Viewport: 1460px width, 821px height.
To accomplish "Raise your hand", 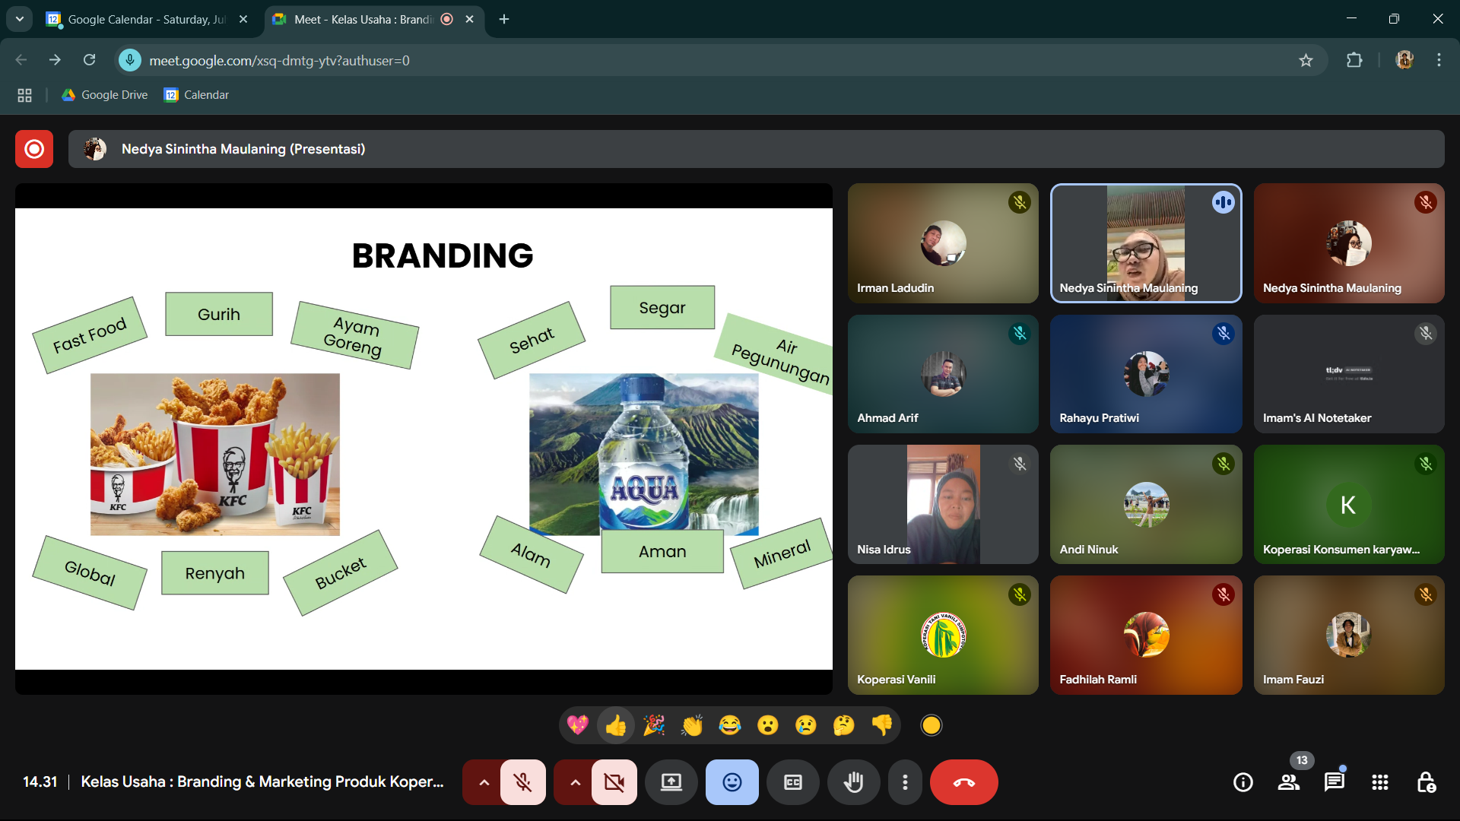I will click(854, 781).
